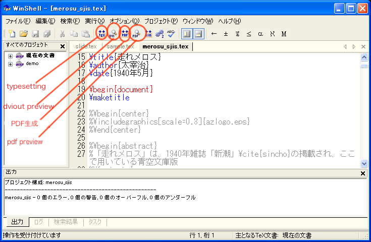
Task: Click the ¥title{走れメロス} line
Action: click(x=125, y=57)
